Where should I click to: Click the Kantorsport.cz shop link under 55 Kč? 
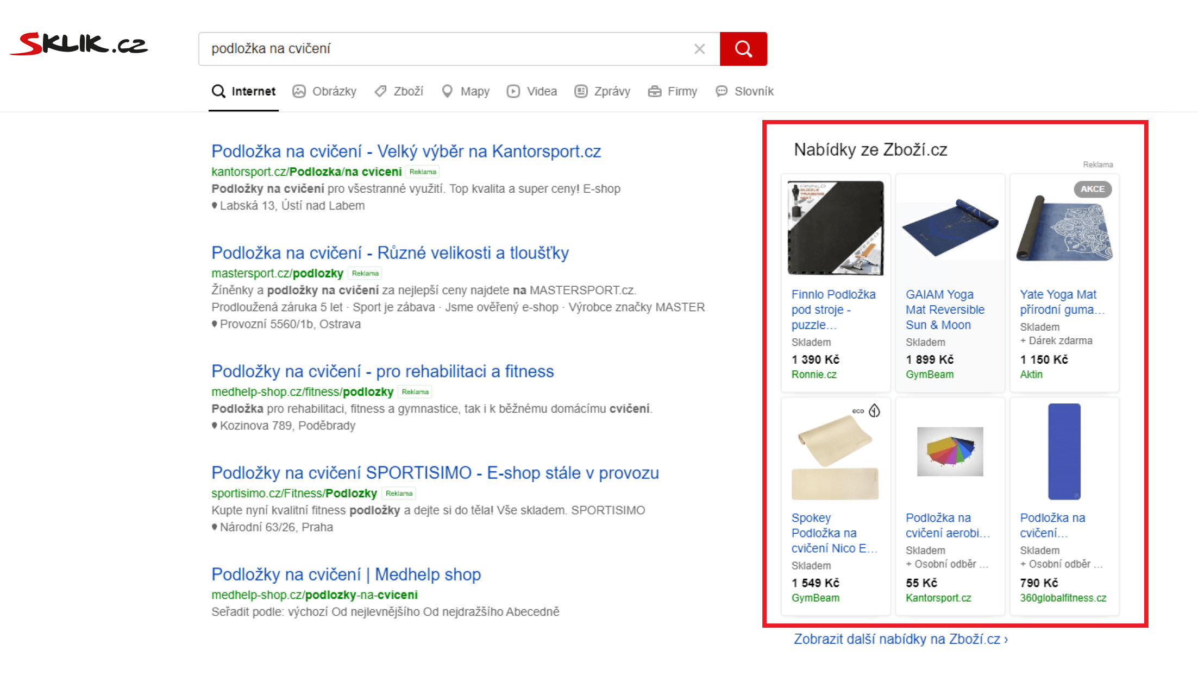coord(938,598)
